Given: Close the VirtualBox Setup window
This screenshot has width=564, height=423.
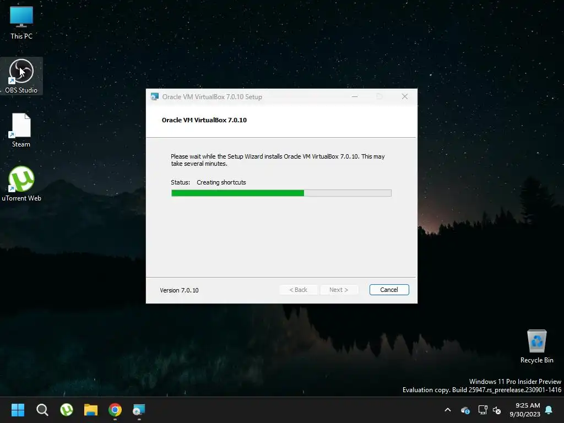Looking at the screenshot, I should (405, 96).
